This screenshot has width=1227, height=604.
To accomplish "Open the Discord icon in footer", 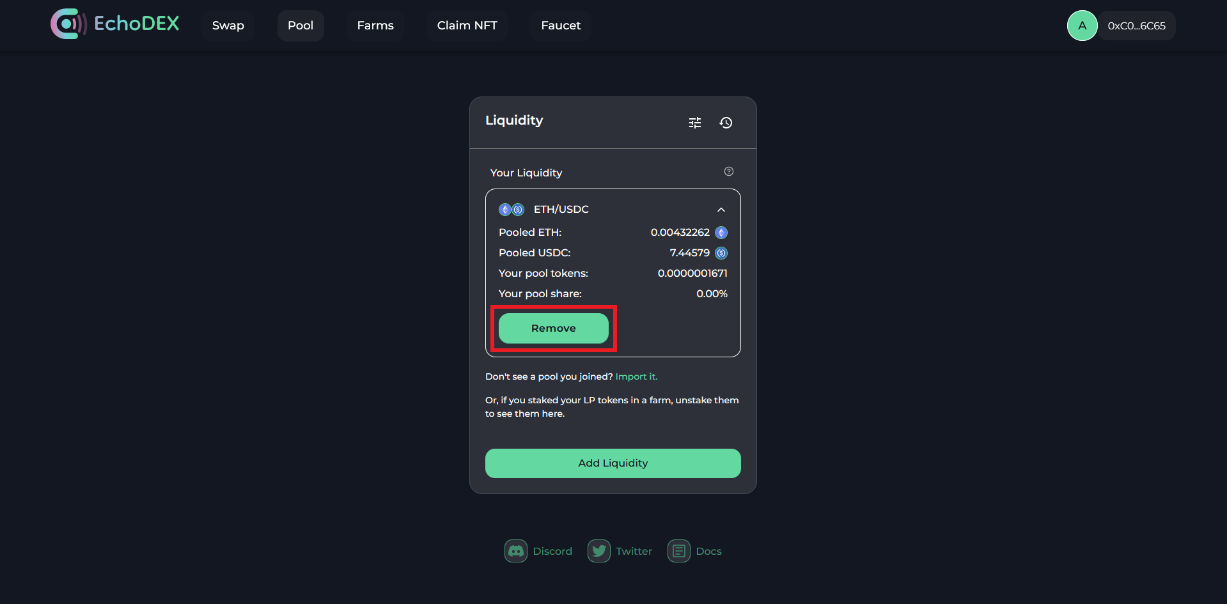I will click(516, 551).
